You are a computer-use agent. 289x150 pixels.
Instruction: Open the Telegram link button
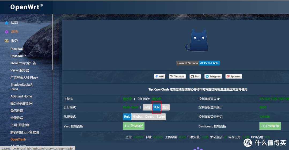(213, 76)
